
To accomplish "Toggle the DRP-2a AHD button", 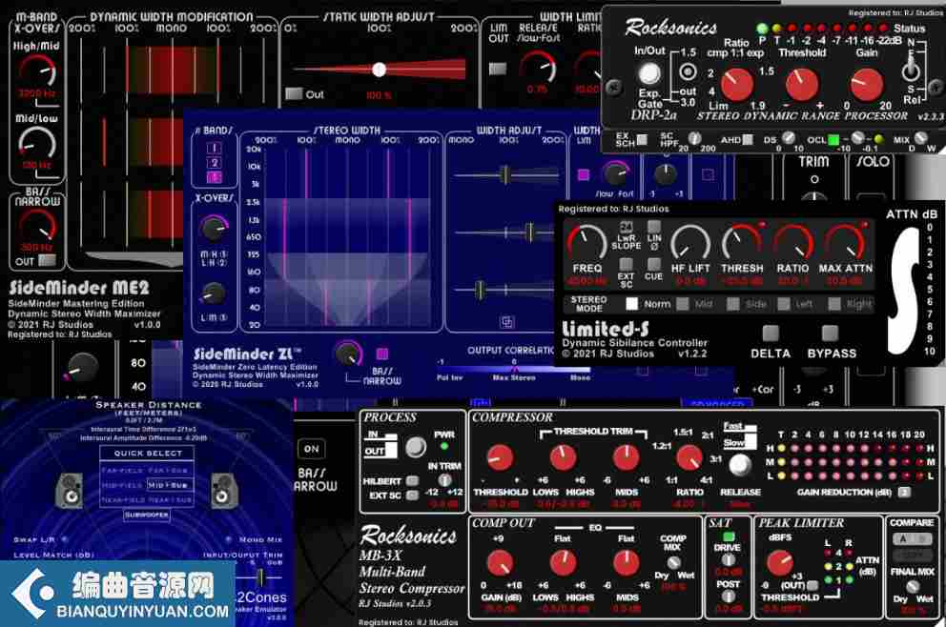I will (x=748, y=140).
